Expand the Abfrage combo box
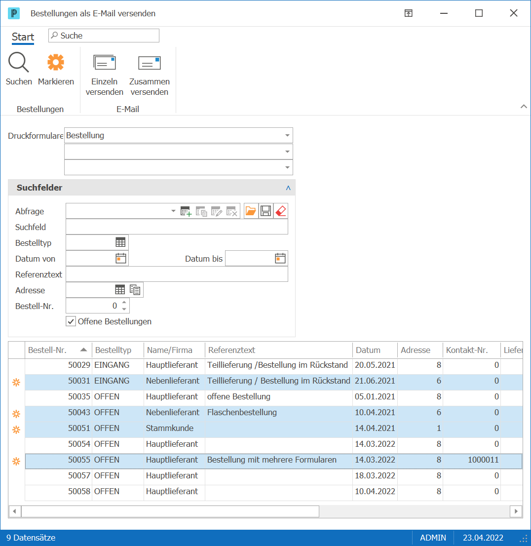531x546 pixels. tap(173, 211)
